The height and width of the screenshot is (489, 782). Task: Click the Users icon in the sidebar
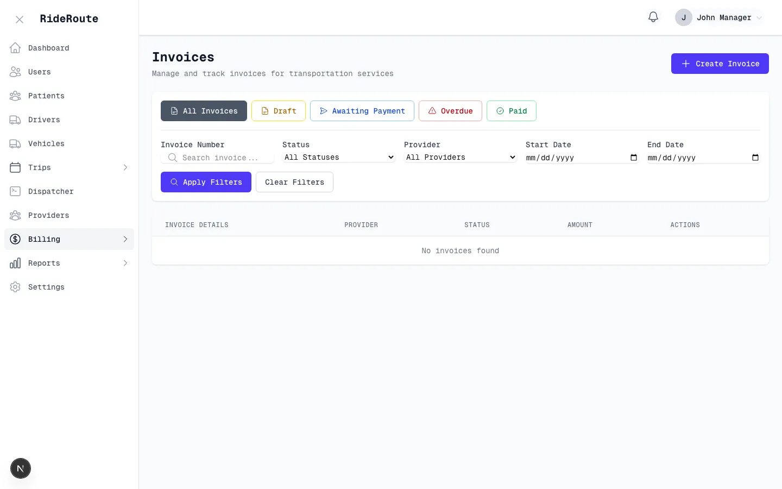pos(15,72)
